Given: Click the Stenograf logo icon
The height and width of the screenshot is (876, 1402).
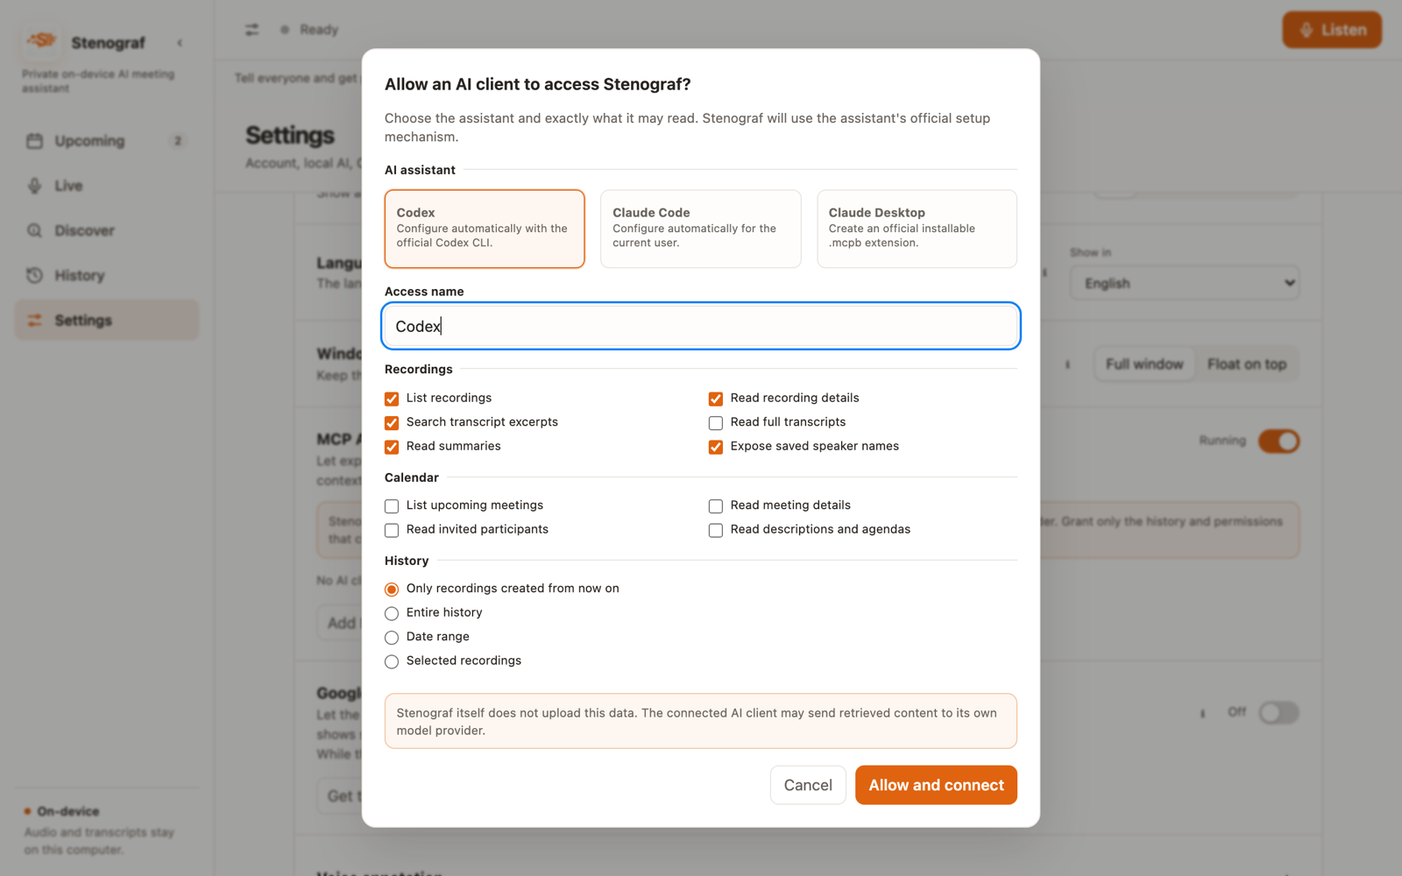Looking at the screenshot, I should 41,40.
